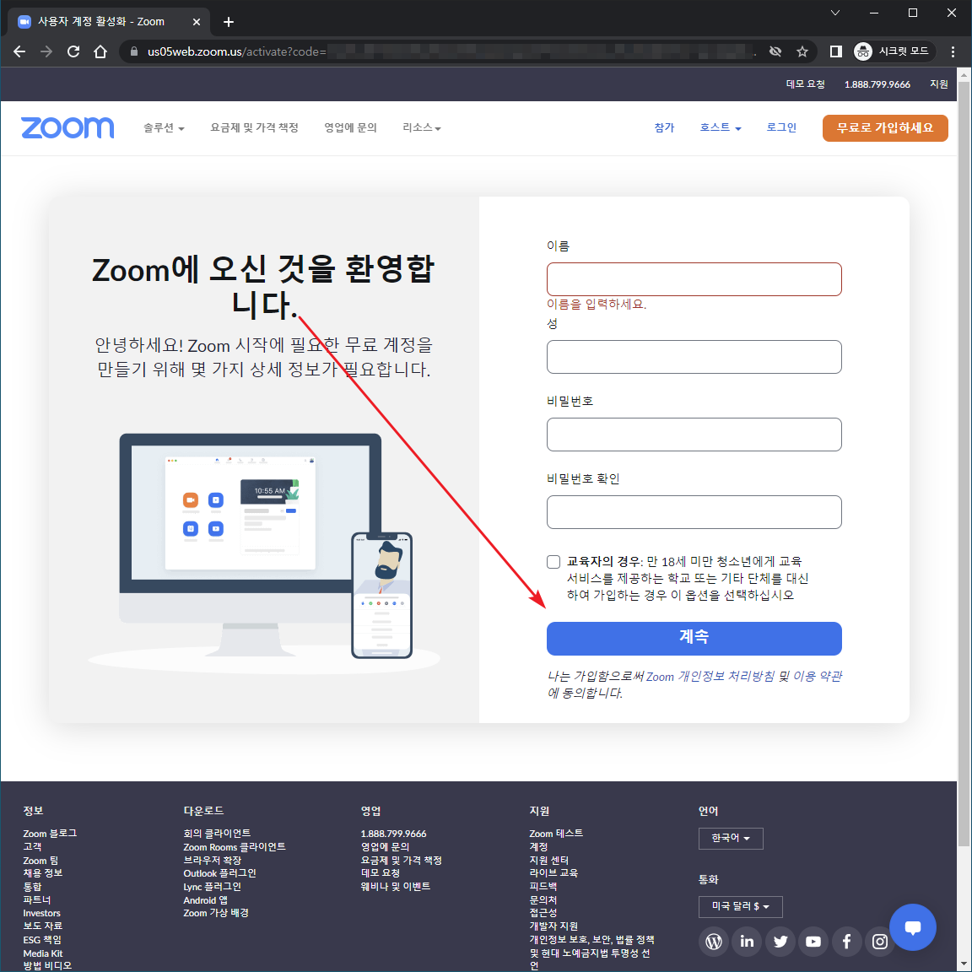Expand the 리소스 dropdown menu
This screenshot has height=972, width=972.
click(x=422, y=127)
